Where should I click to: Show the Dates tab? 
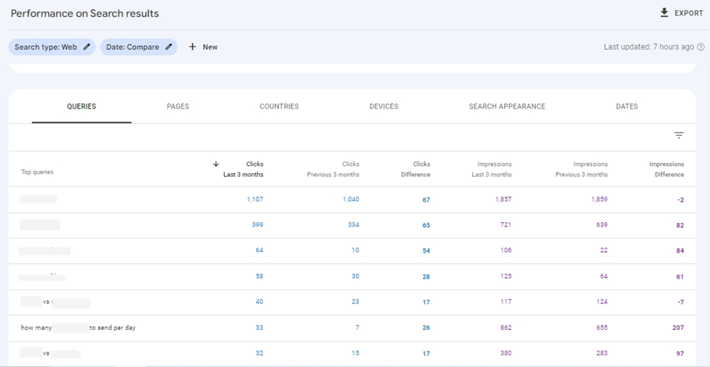click(626, 106)
